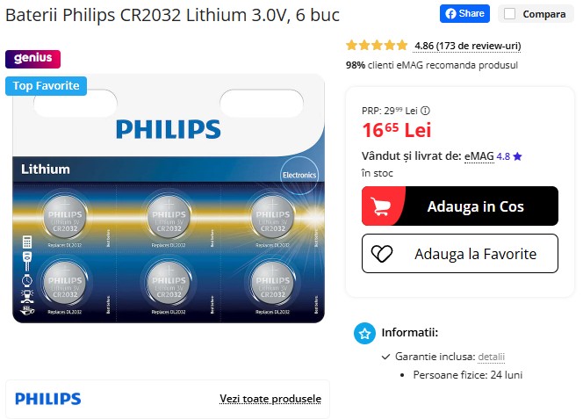
Task: Click the shopping cart icon
Action: 381,206
